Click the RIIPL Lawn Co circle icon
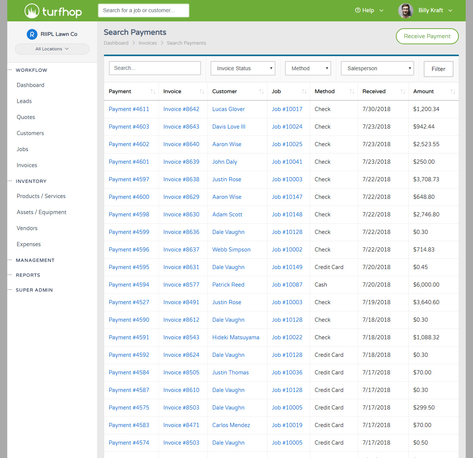 [32, 34]
